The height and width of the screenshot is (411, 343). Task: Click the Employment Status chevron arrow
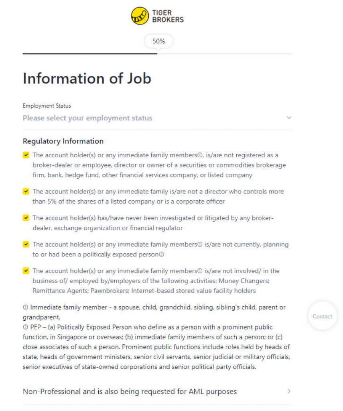tap(289, 118)
